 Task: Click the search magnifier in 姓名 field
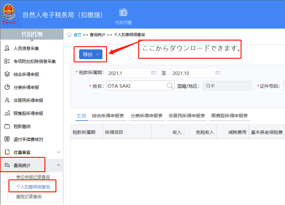(170, 86)
